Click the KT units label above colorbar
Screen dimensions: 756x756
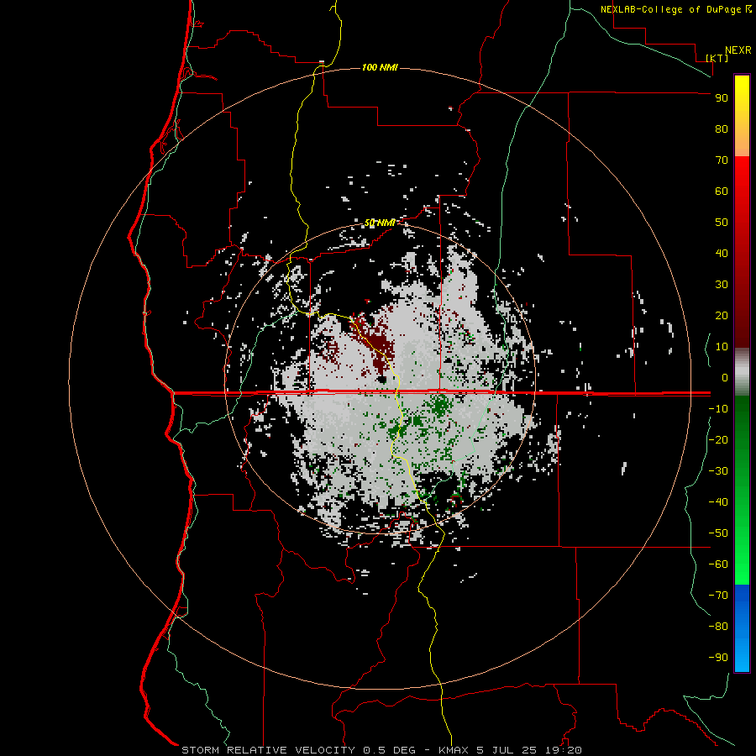click(717, 58)
